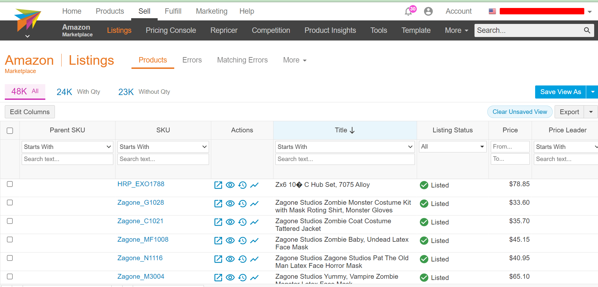Expand the More tab next to Matching Errors
The height and width of the screenshot is (287, 598).
(x=295, y=60)
